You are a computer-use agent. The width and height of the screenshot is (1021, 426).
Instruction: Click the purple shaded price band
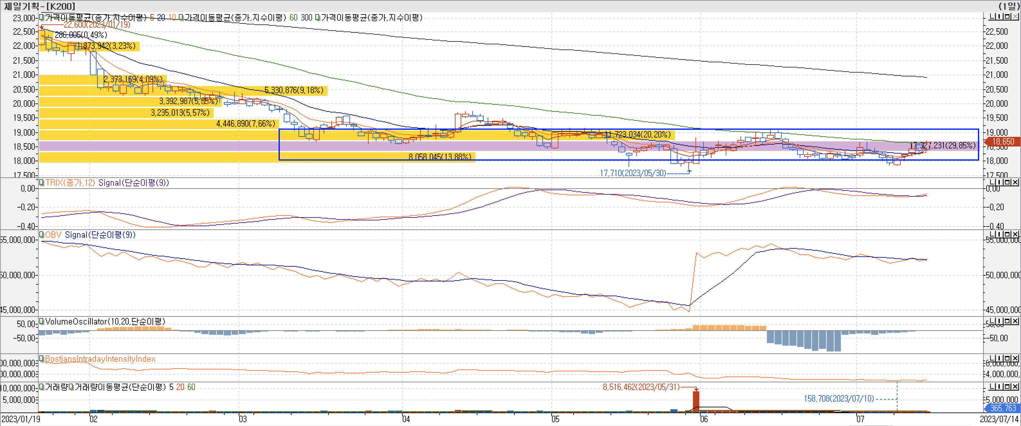click(159, 146)
